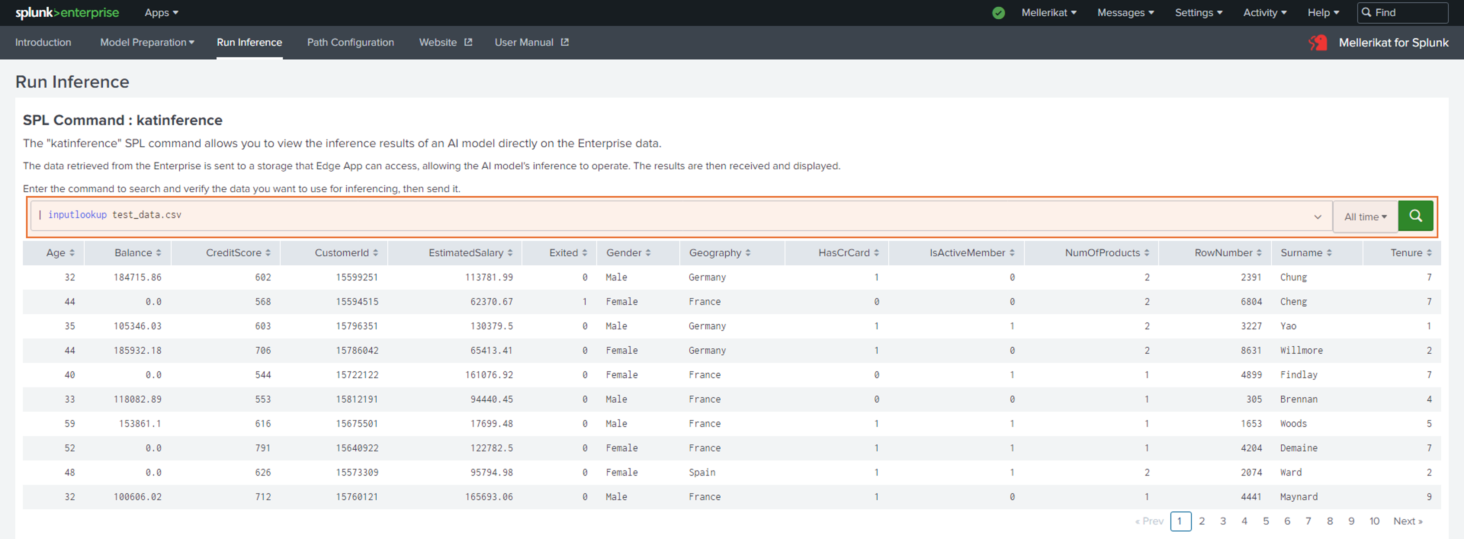Click the green search magnifier button
Screen dimensions: 1464x539
click(x=1415, y=216)
